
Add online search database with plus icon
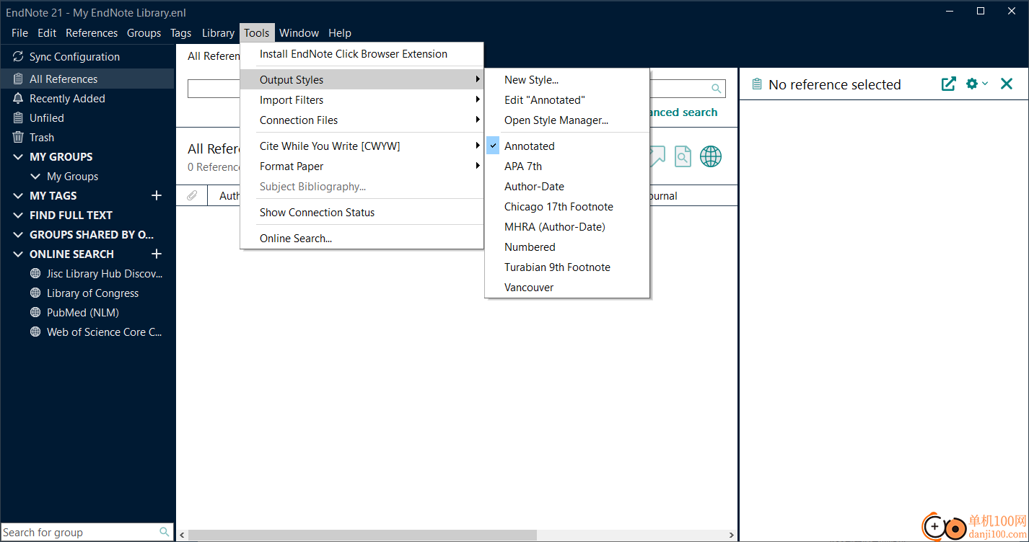tap(157, 254)
